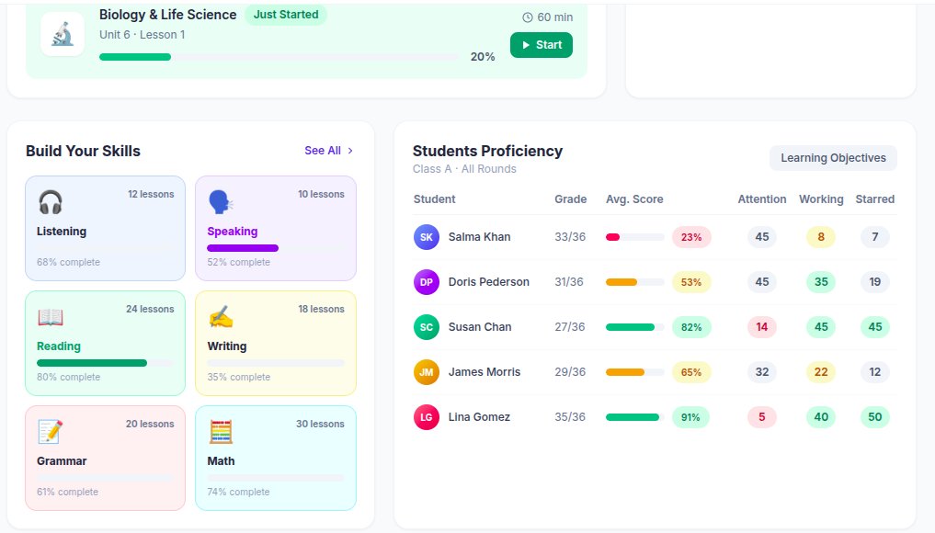Click Lina Gomez's 91% score badge
Screen dimensions: 935x533
(690, 416)
